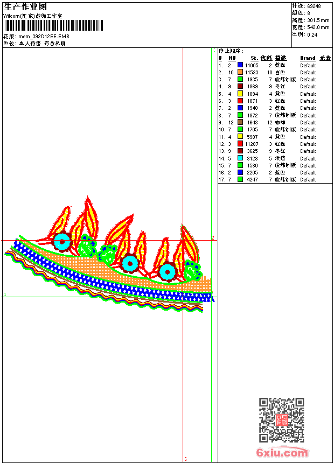Click the Wilcom studio name line
Image resolution: width=334 pixels, height=463 pixels.
point(33,16)
